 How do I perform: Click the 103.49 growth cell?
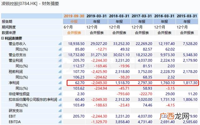79,105
